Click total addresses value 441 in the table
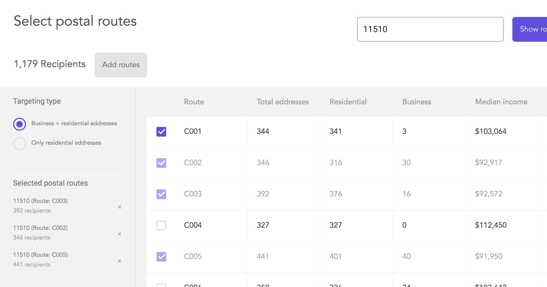Viewport: 547px width, 287px height. coord(263,256)
